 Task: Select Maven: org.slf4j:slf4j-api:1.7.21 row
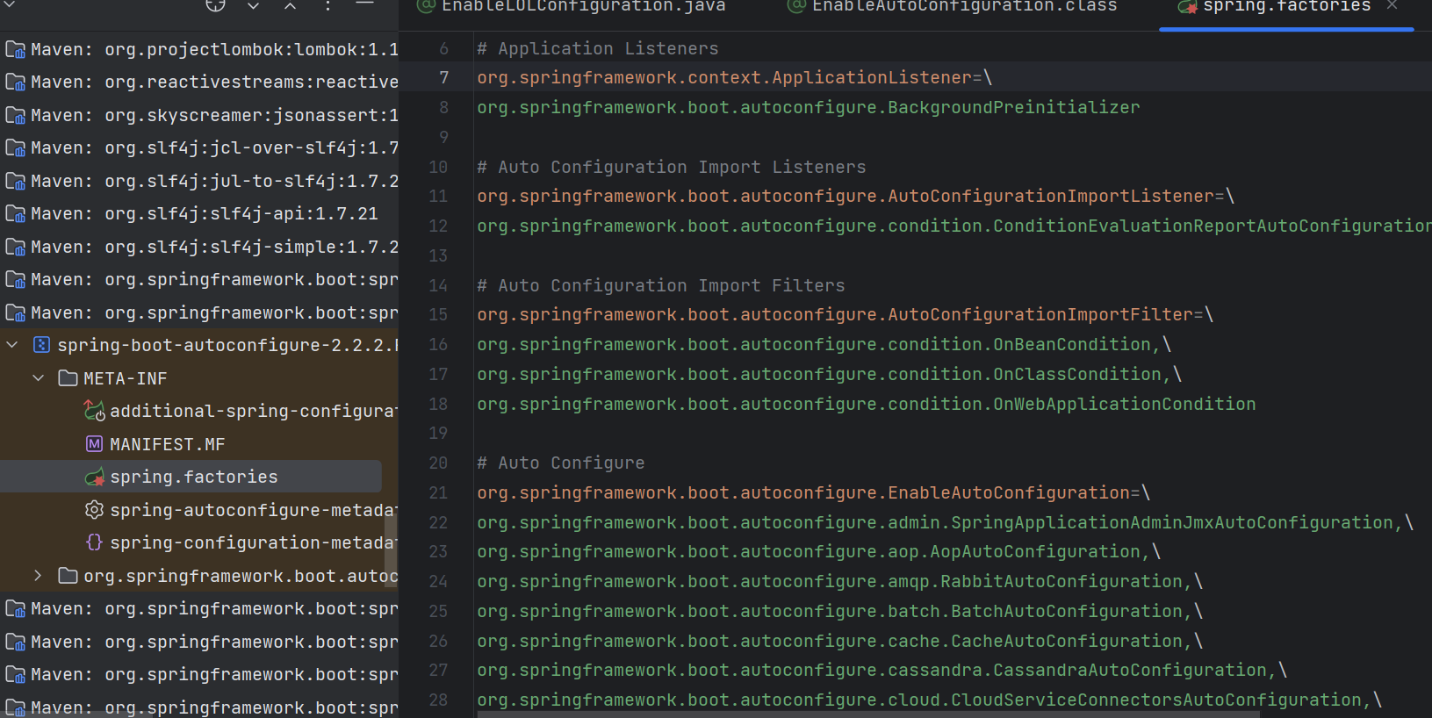click(199, 214)
